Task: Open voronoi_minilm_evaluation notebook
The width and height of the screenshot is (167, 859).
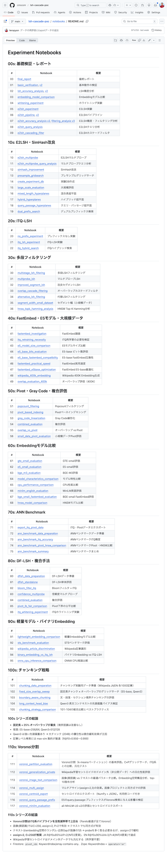Action: pyautogui.click(x=35, y=806)
